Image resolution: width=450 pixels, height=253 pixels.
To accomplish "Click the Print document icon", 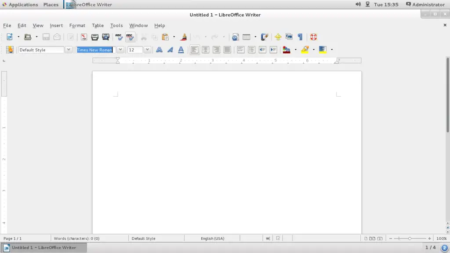I will click(x=94, y=37).
